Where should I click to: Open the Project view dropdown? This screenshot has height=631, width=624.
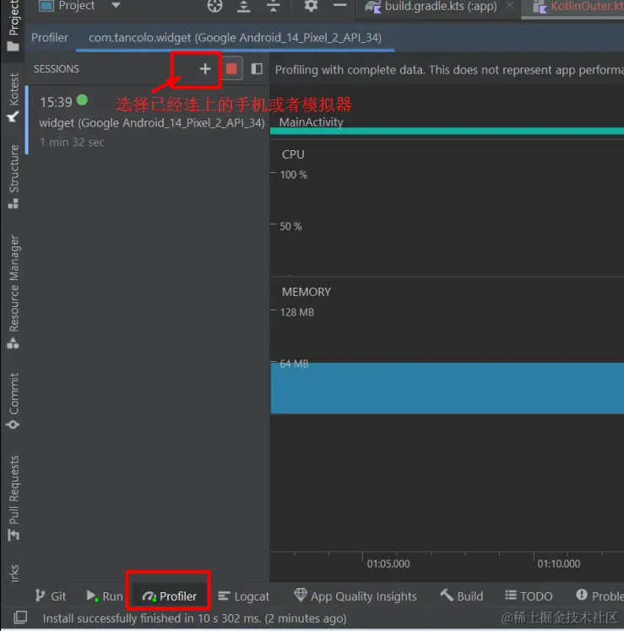tap(116, 6)
